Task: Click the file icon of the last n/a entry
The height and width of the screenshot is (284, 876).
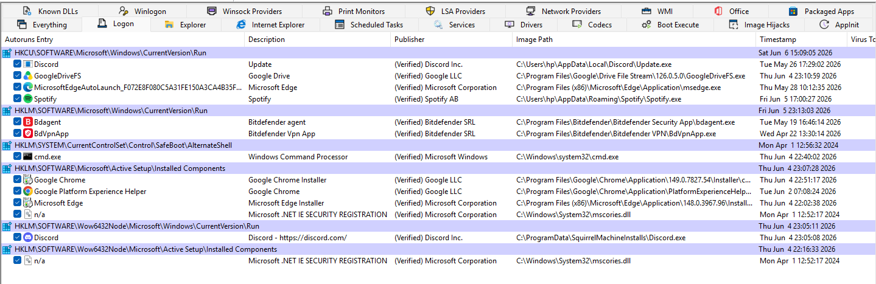Action: click(x=27, y=261)
